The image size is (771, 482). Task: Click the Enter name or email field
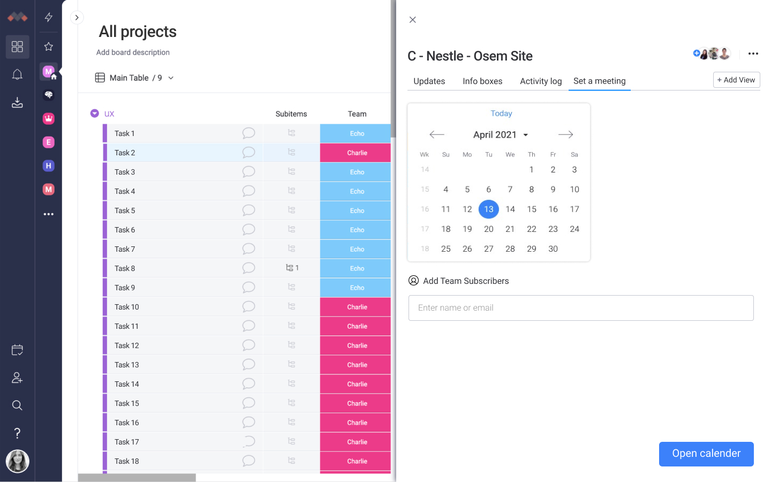pyautogui.click(x=581, y=308)
